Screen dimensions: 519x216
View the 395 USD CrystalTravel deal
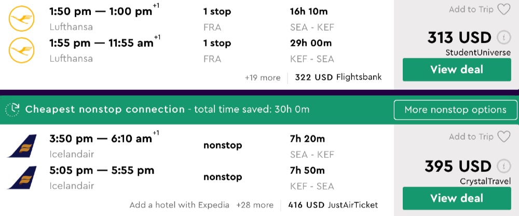pyautogui.click(x=456, y=198)
